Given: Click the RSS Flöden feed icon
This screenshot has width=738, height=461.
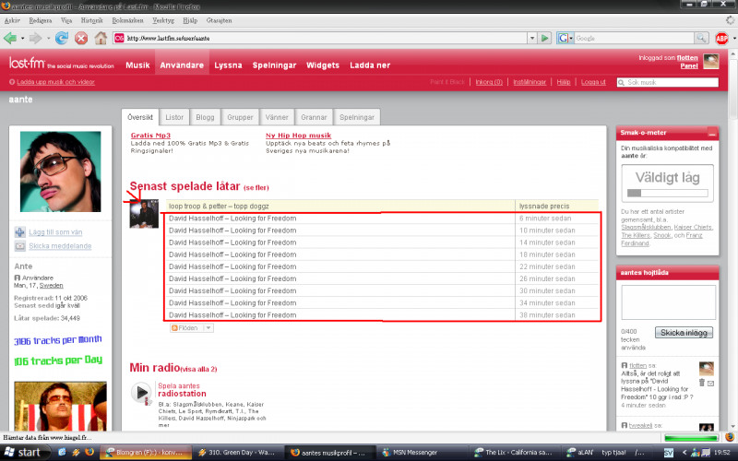Looking at the screenshot, I should point(173,327).
